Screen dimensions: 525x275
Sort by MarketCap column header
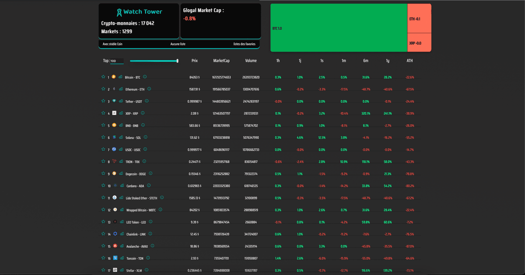(221, 61)
